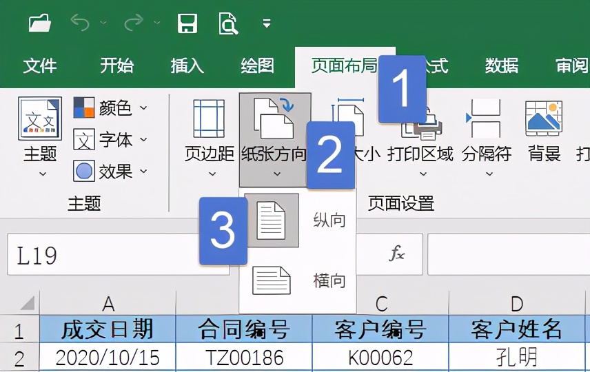The image size is (590, 372).
Task: Select the 成交日期 header cell
Action: pos(108,329)
